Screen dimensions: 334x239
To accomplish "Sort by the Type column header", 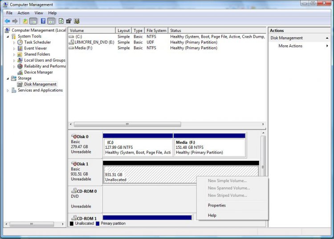I will [138, 31].
